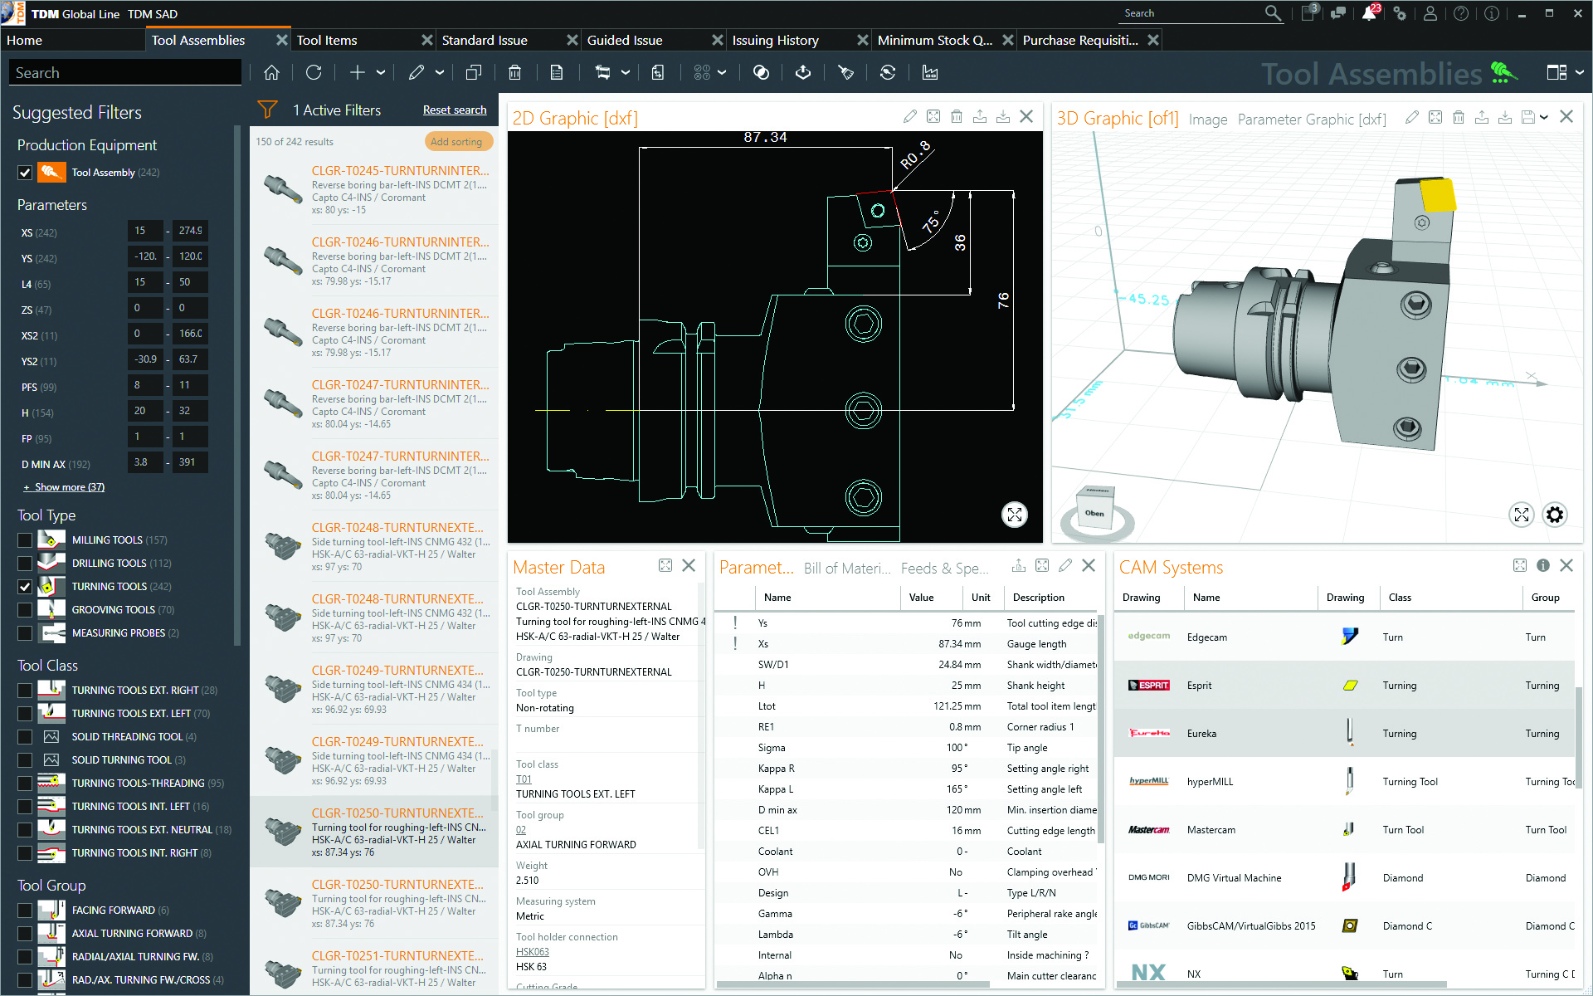Uncheck the TURNING TOOLS checkbox
This screenshot has height=996, width=1593.
tap(25, 587)
